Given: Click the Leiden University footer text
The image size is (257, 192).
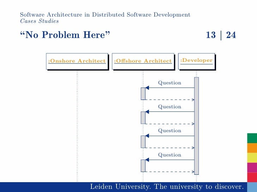Looking at the screenshot, I should (167, 187).
